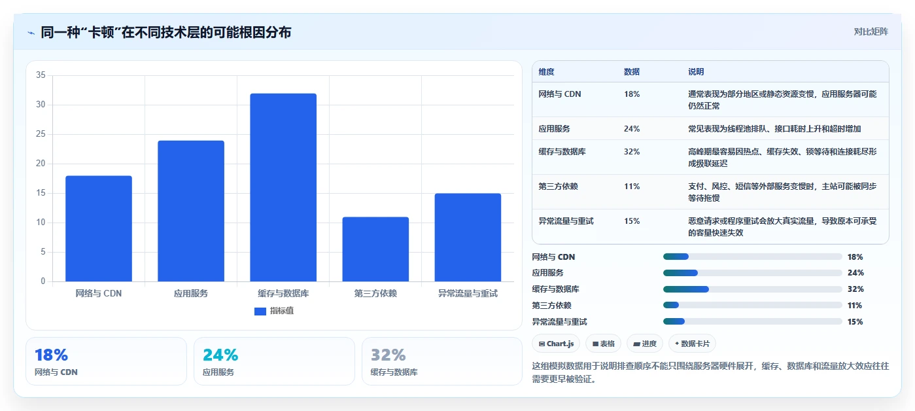Select the Chart.js tag chip
Image resolution: width=915 pixels, height=411 pixels.
coord(556,344)
